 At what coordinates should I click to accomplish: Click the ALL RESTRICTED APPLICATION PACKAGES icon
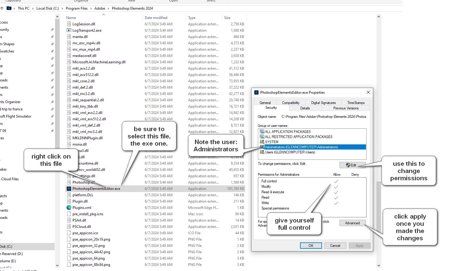coord(262,137)
